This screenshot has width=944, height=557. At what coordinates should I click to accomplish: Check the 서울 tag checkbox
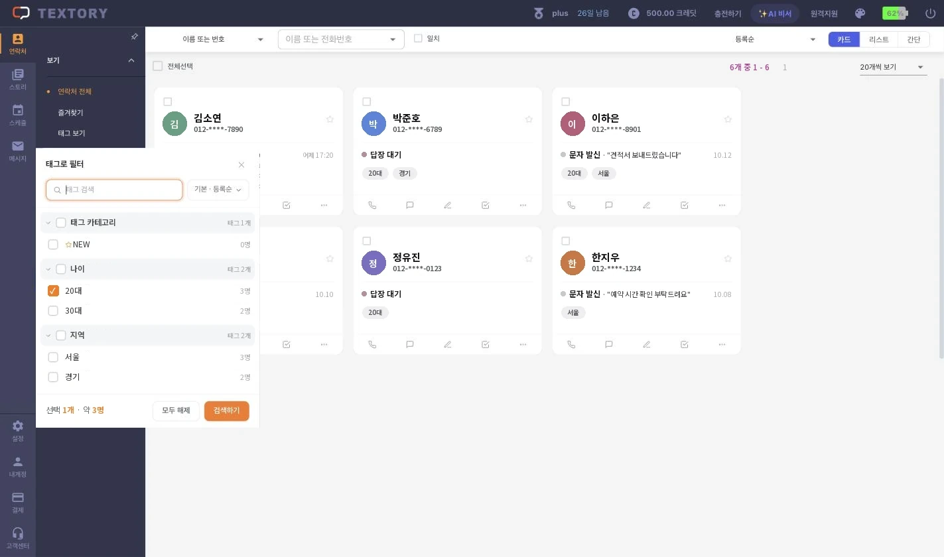point(54,357)
